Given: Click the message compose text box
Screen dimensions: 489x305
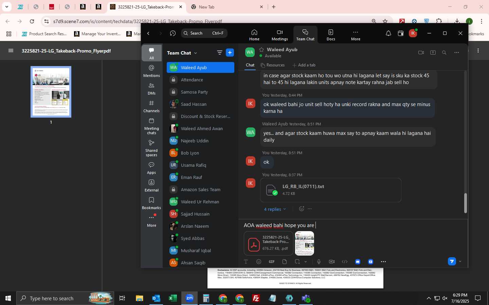Looking at the screenshot, I should point(353,225).
